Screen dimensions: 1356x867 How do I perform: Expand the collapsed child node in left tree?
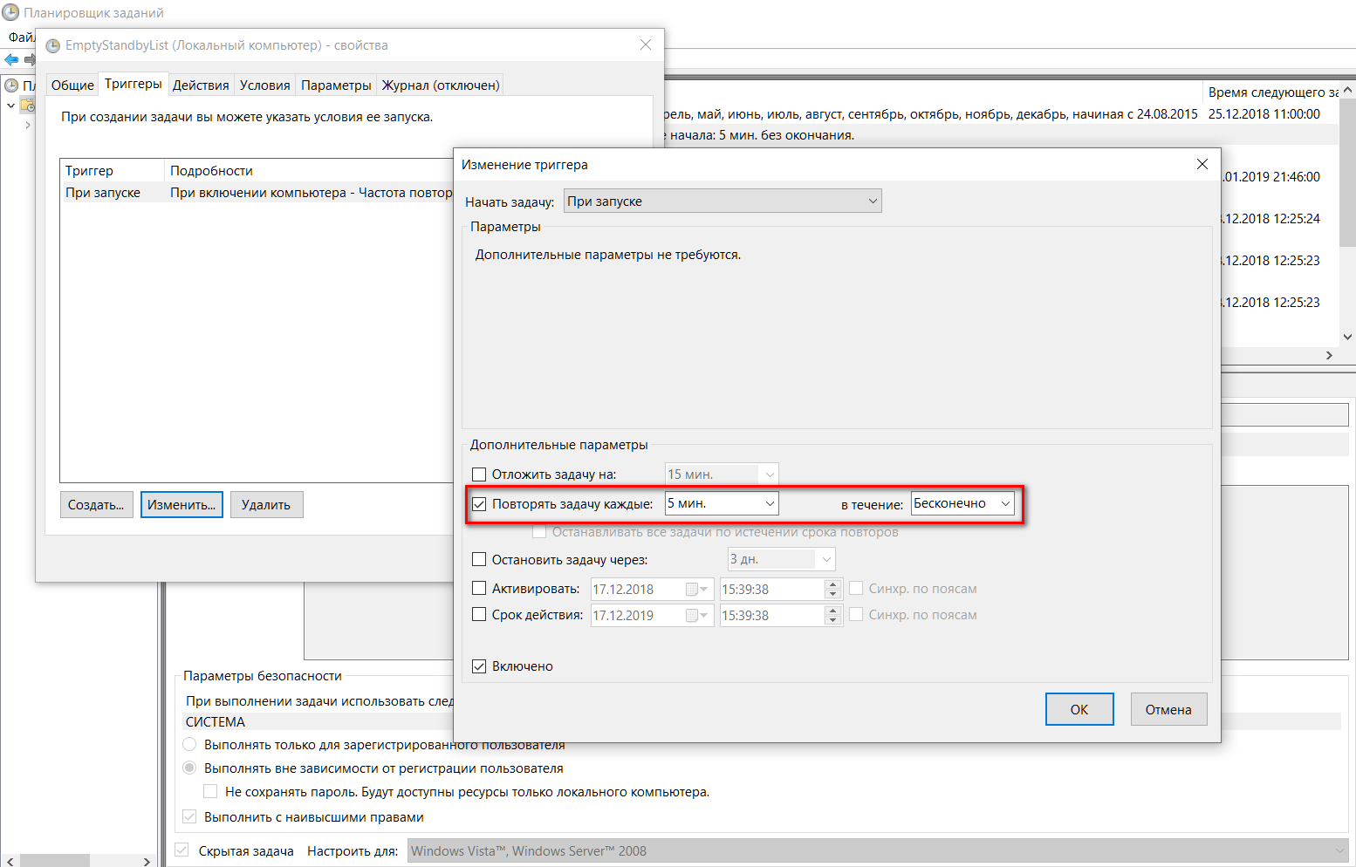[27, 126]
